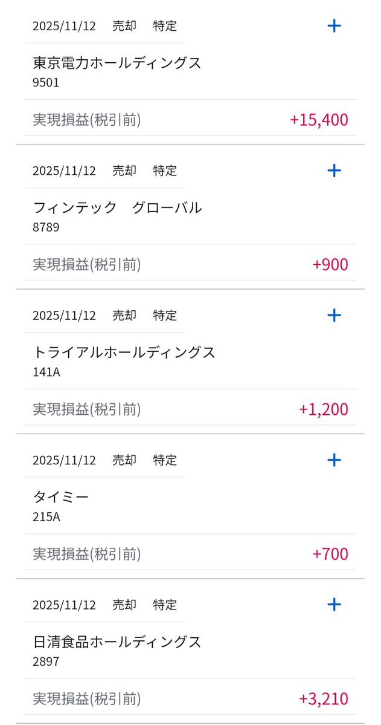This screenshot has height=725, width=381.
Task: Click stock code 8789
Action: (46, 228)
